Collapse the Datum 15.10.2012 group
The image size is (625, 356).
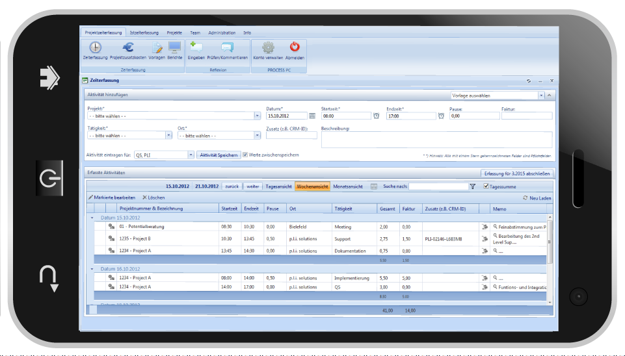pos(92,218)
